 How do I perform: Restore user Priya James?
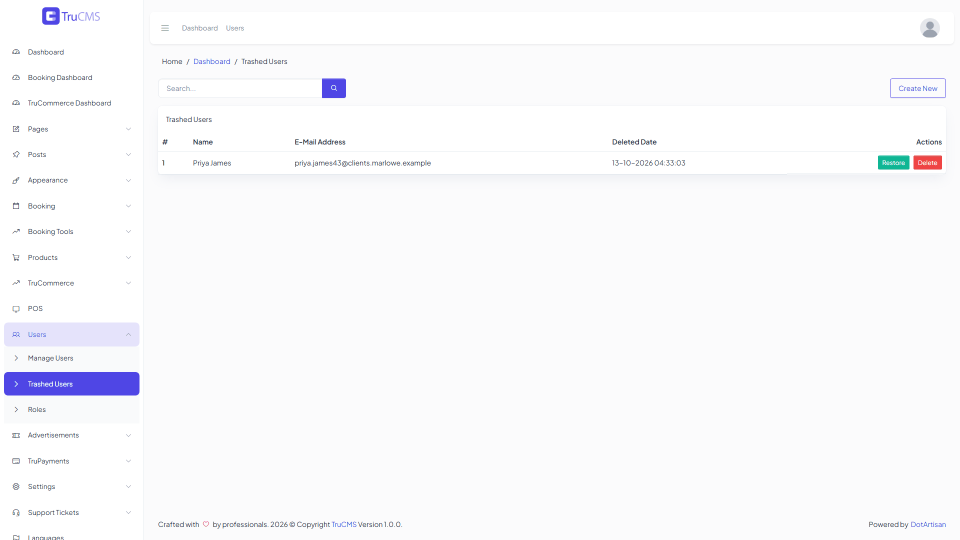(x=893, y=162)
